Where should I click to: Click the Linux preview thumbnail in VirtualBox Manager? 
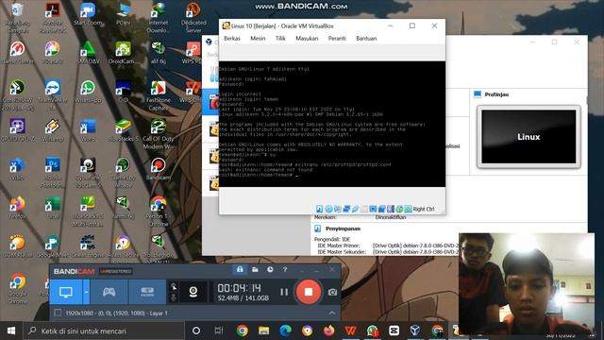pyautogui.click(x=528, y=137)
